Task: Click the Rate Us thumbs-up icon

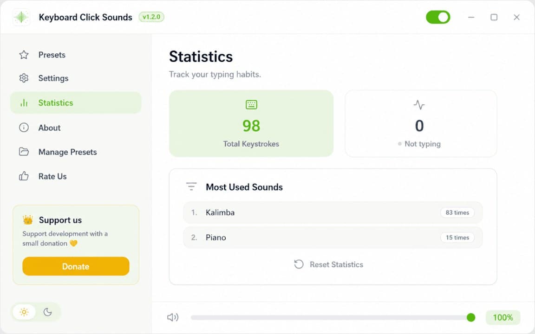Action: (x=24, y=176)
